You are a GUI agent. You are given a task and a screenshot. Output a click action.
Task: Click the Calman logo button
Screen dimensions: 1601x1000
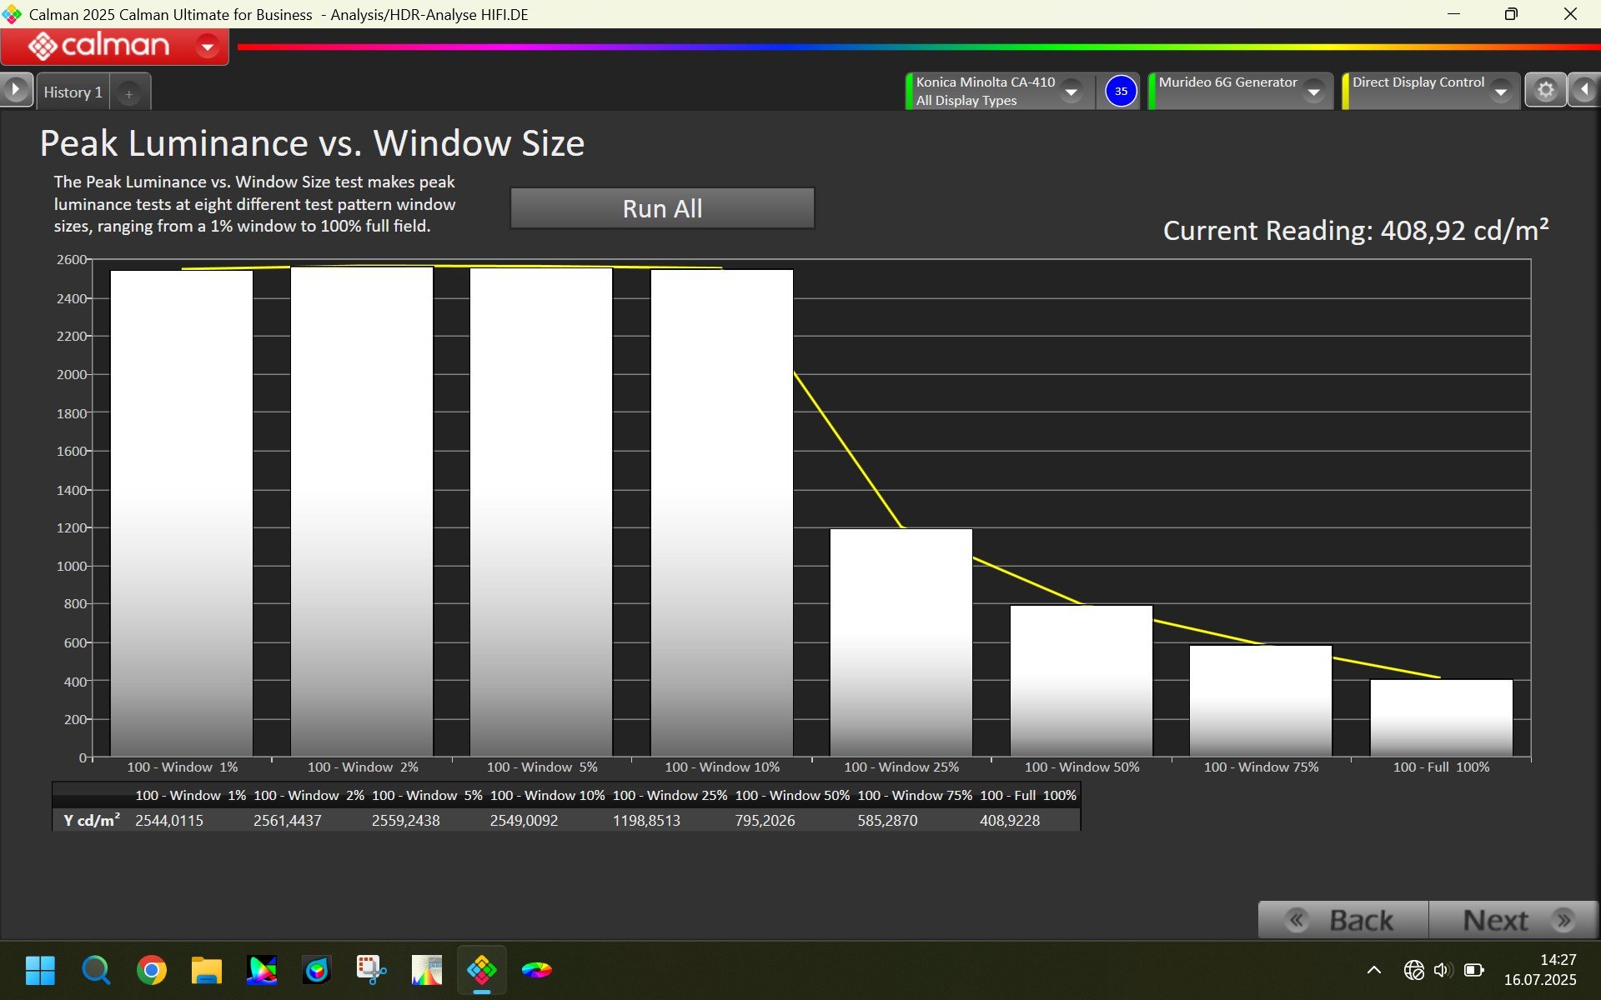[x=98, y=46]
